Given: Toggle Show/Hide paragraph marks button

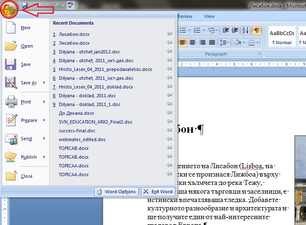Looking at the screenshot, I should point(257,30).
